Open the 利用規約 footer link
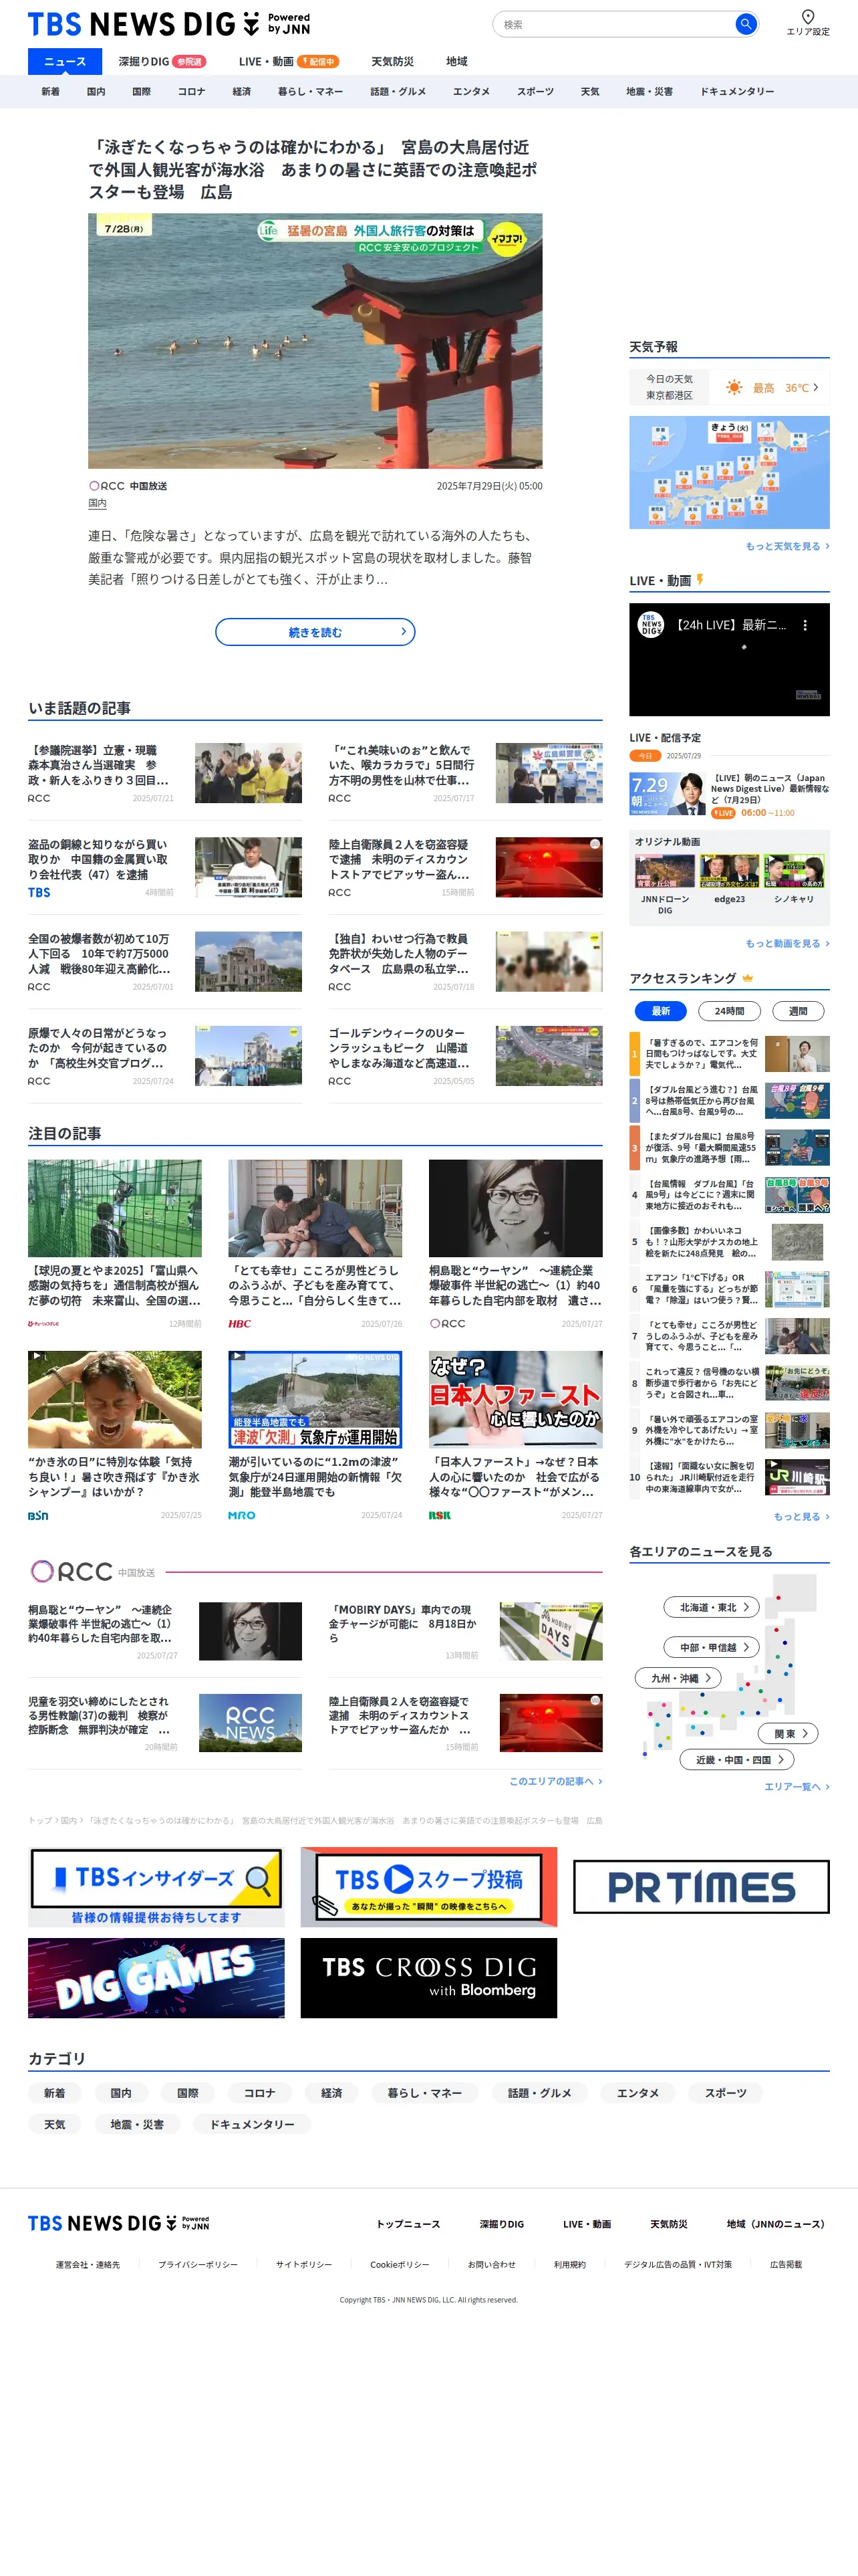The image size is (858, 2576). (569, 2264)
